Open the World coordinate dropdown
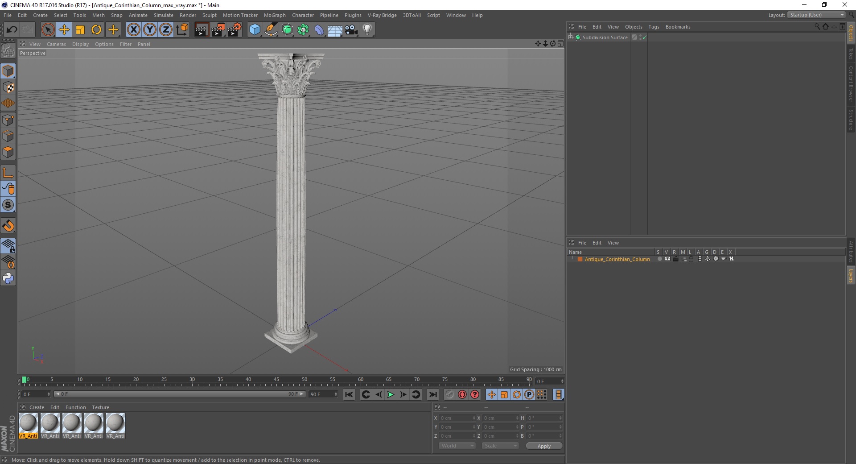The image size is (856, 464). click(457, 446)
